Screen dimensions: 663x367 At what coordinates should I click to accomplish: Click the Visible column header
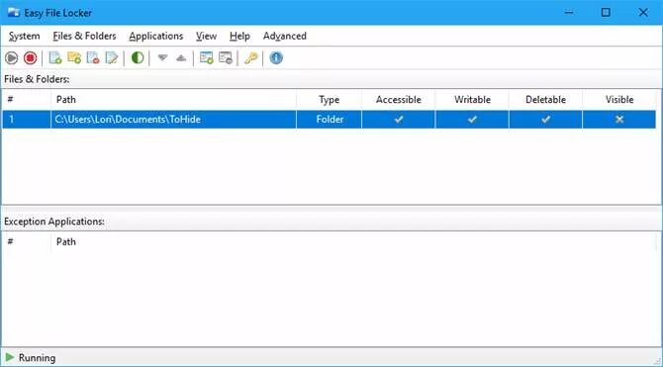(x=619, y=100)
